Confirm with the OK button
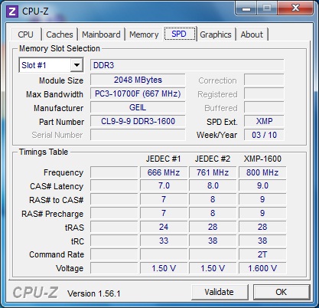Screen dimensions: 319x308 pos(281,292)
